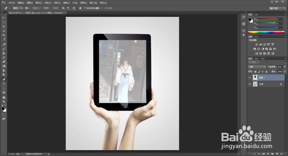This screenshot has width=288, height=156.
Task: Select the Blur tool
Action: click(4, 70)
